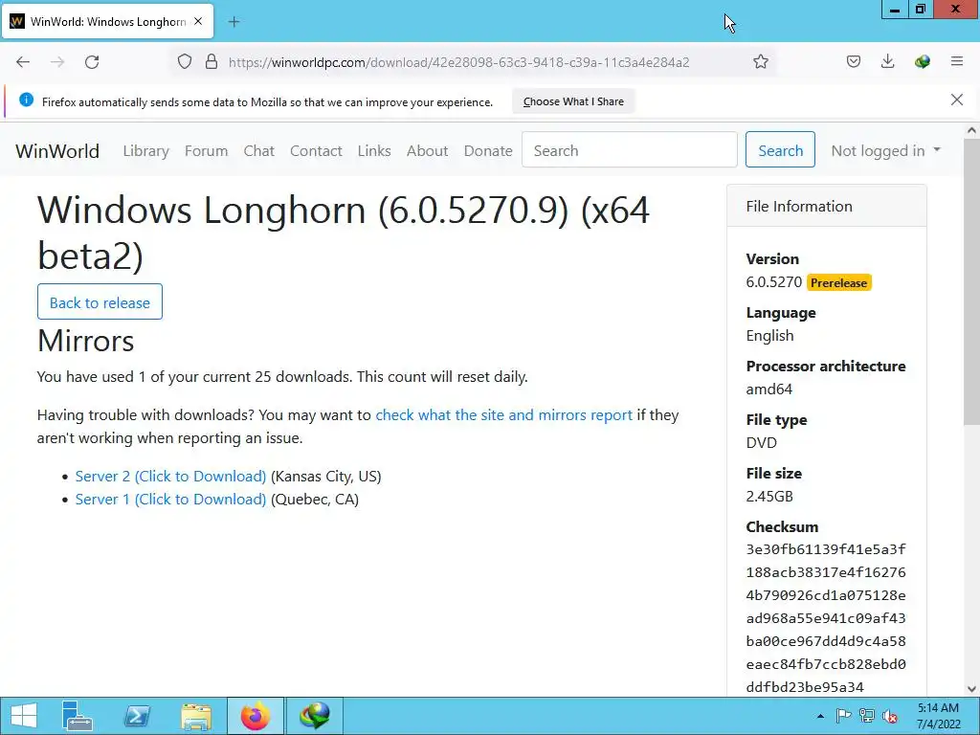Open the Chat page

click(x=258, y=150)
